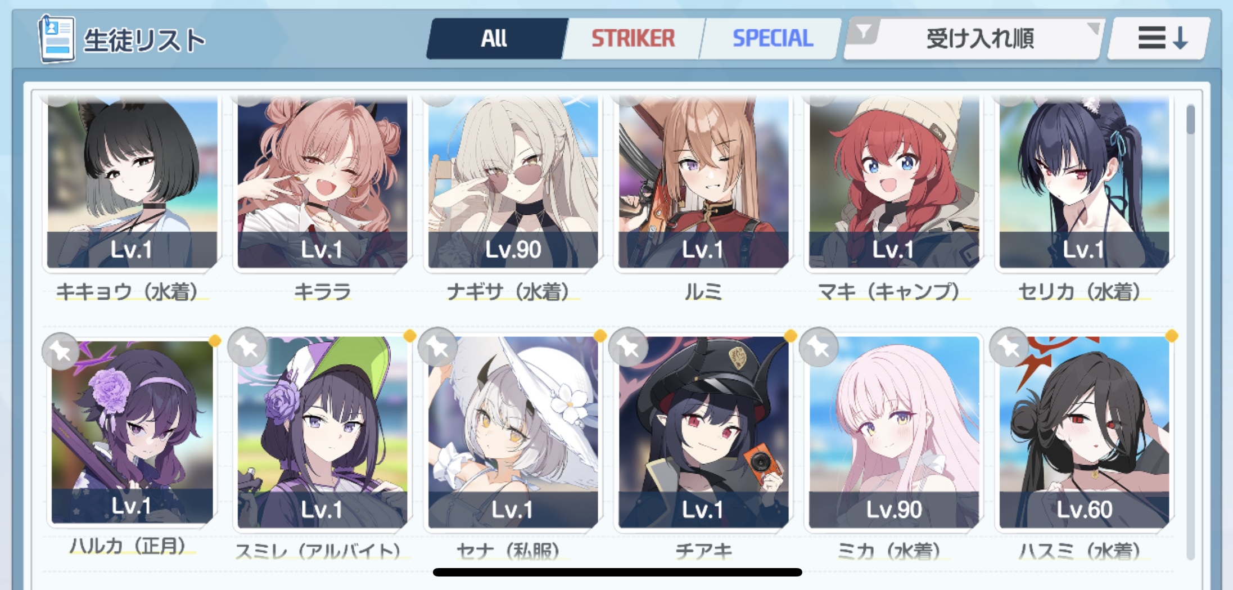
Task: Click the ルミ name label
Action: [703, 291]
